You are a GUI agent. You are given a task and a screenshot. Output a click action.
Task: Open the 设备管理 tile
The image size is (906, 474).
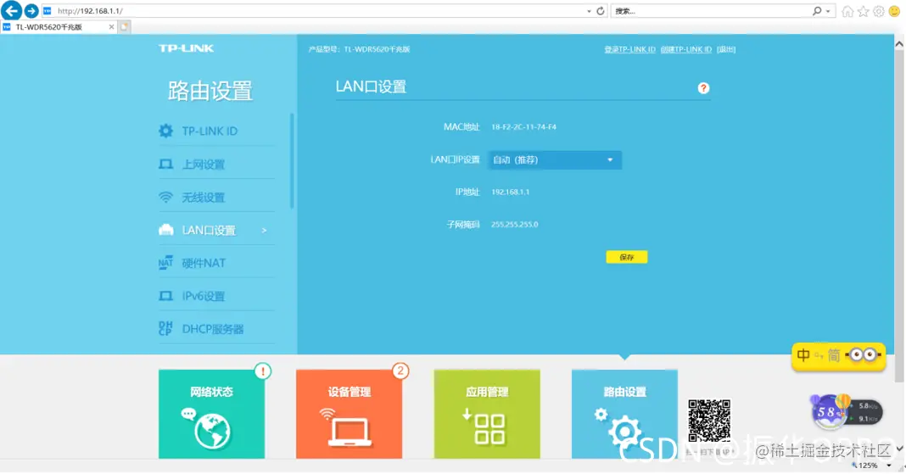point(349,415)
